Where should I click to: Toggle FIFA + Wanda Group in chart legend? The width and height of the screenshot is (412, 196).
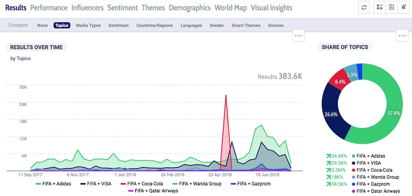pyautogui.click(x=197, y=184)
